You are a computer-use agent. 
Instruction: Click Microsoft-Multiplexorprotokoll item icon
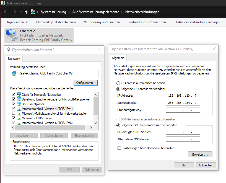19,114
